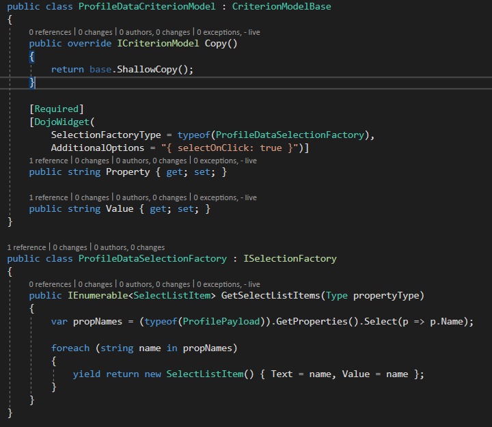Click the ProfilePayload type

[221, 322]
